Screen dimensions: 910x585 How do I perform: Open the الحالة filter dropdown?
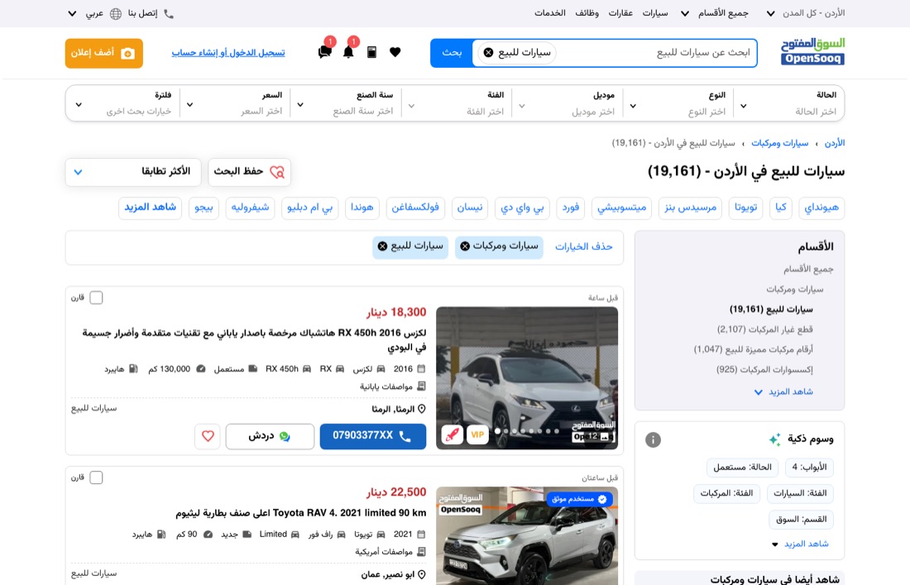789,104
